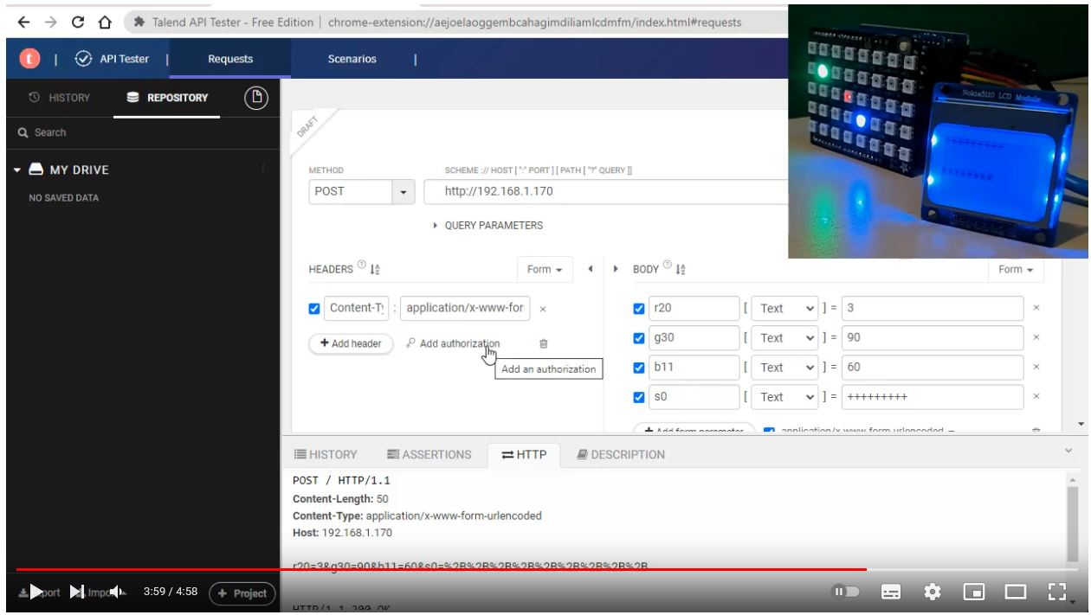The width and height of the screenshot is (1091, 615).
Task: Click the Project button
Action: click(242, 593)
